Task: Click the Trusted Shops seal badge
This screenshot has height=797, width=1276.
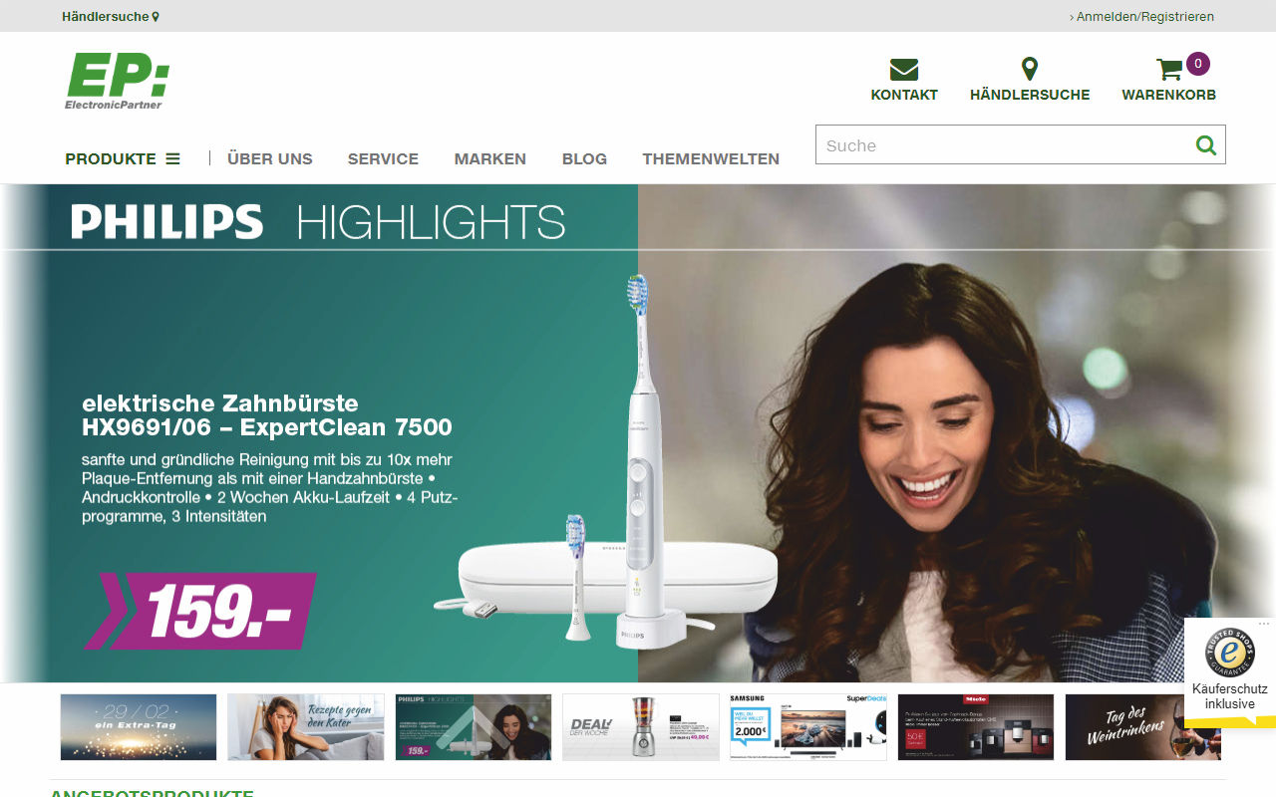Action: (x=1230, y=654)
